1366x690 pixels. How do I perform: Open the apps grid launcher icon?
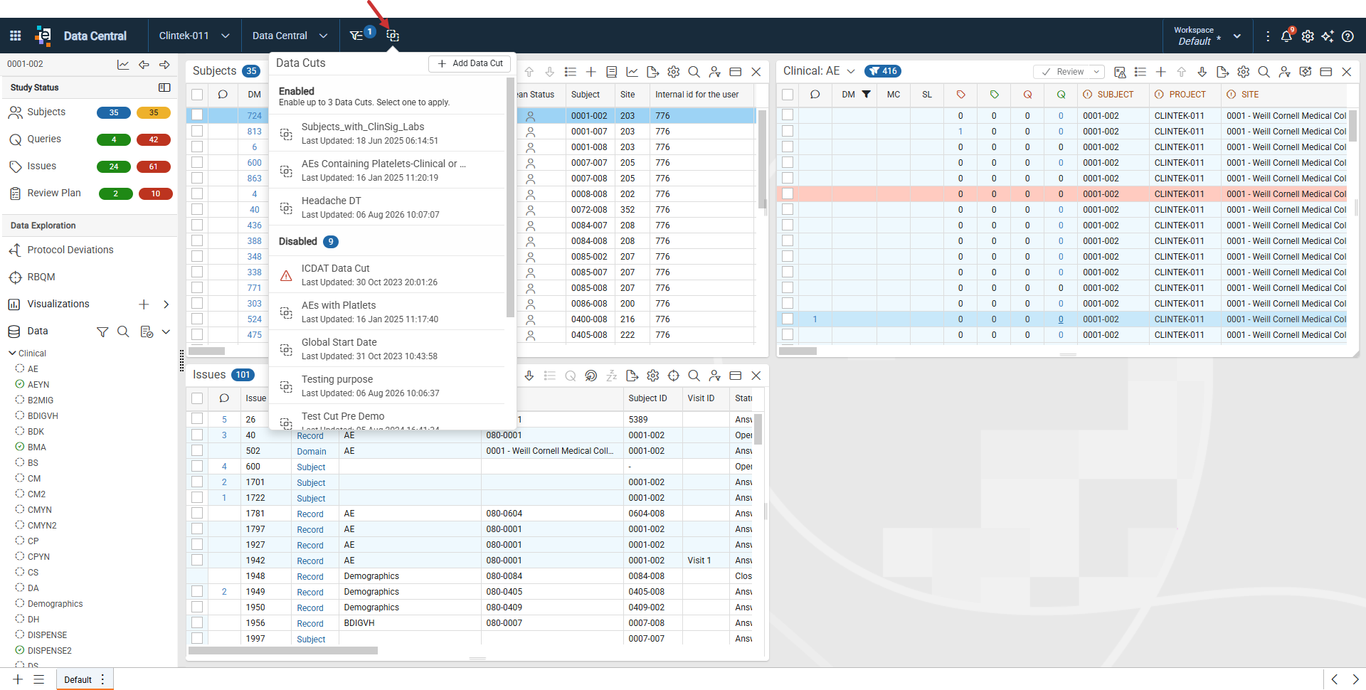coord(16,36)
